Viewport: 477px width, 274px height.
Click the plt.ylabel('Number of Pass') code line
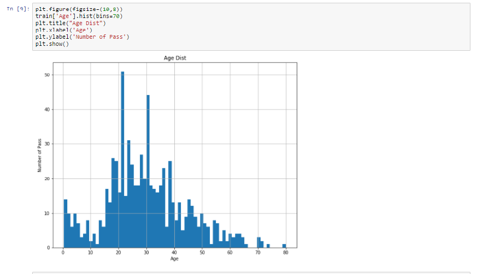click(82, 37)
